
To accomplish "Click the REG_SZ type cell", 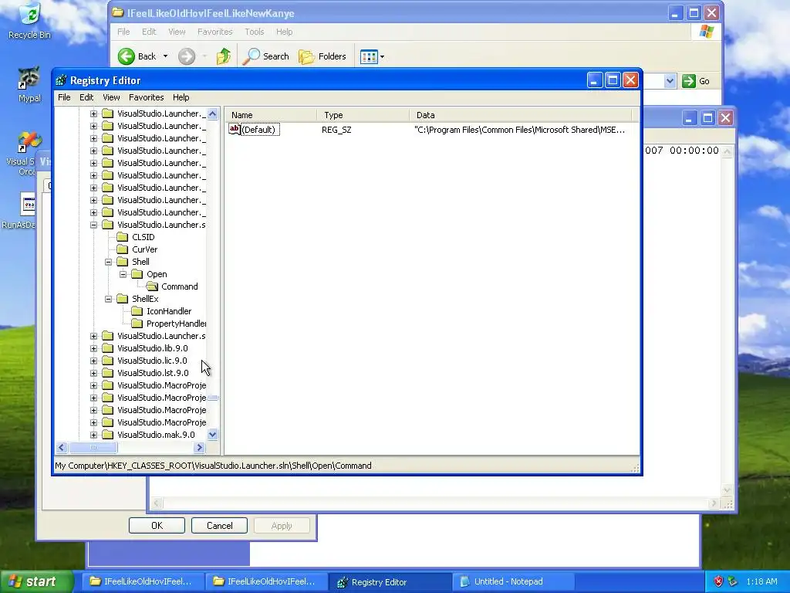I will [336, 130].
